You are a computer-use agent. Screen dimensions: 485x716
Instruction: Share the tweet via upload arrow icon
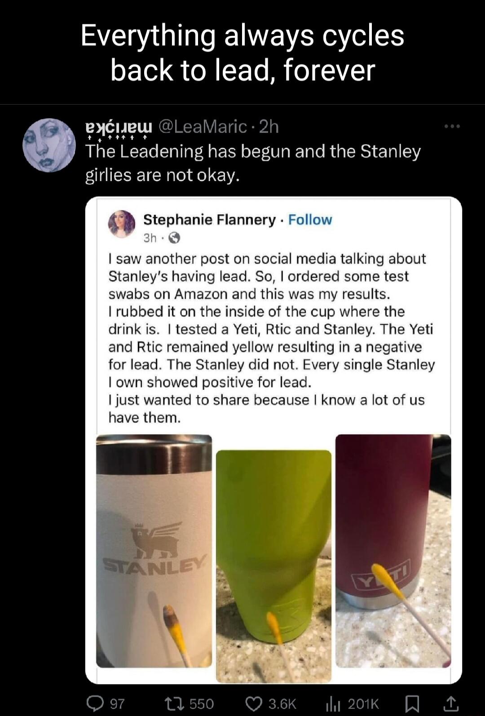pyautogui.click(x=451, y=703)
